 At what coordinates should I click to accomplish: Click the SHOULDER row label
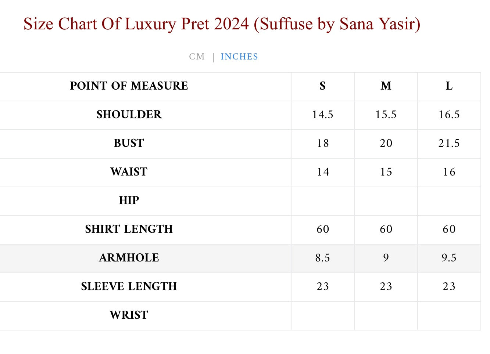129,115
